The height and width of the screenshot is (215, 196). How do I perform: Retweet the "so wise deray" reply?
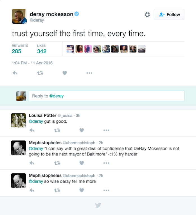click(57, 190)
